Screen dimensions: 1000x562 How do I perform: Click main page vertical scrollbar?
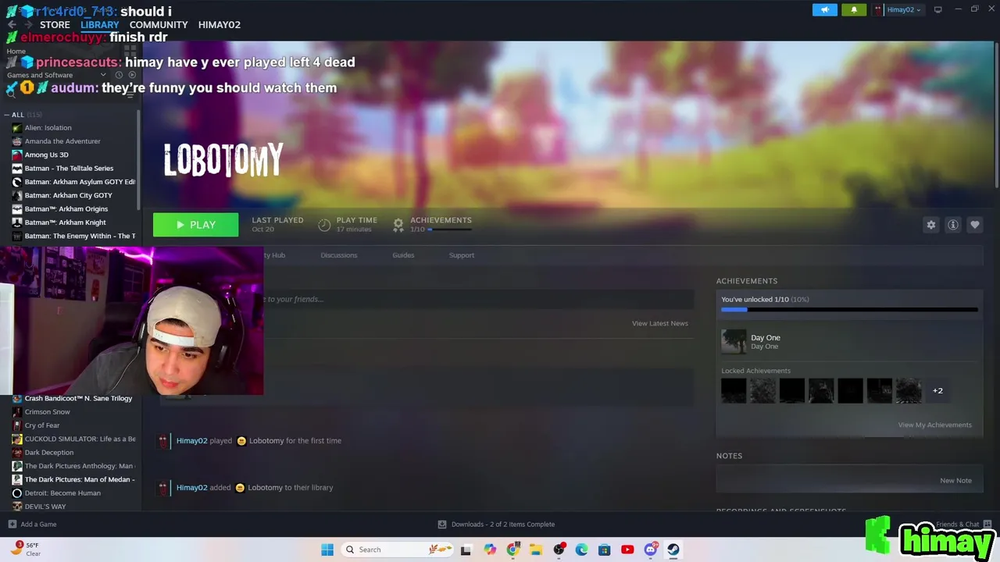pyautogui.click(x=996, y=117)
